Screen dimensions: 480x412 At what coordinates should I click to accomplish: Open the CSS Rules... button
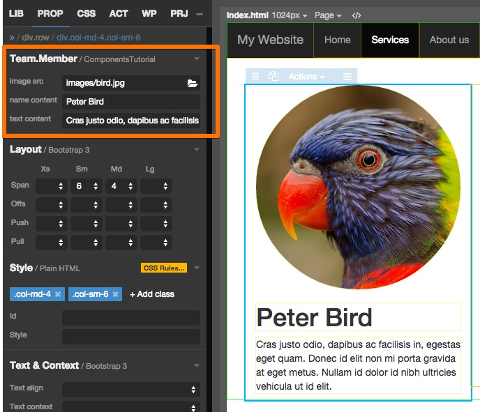point(164,268)
